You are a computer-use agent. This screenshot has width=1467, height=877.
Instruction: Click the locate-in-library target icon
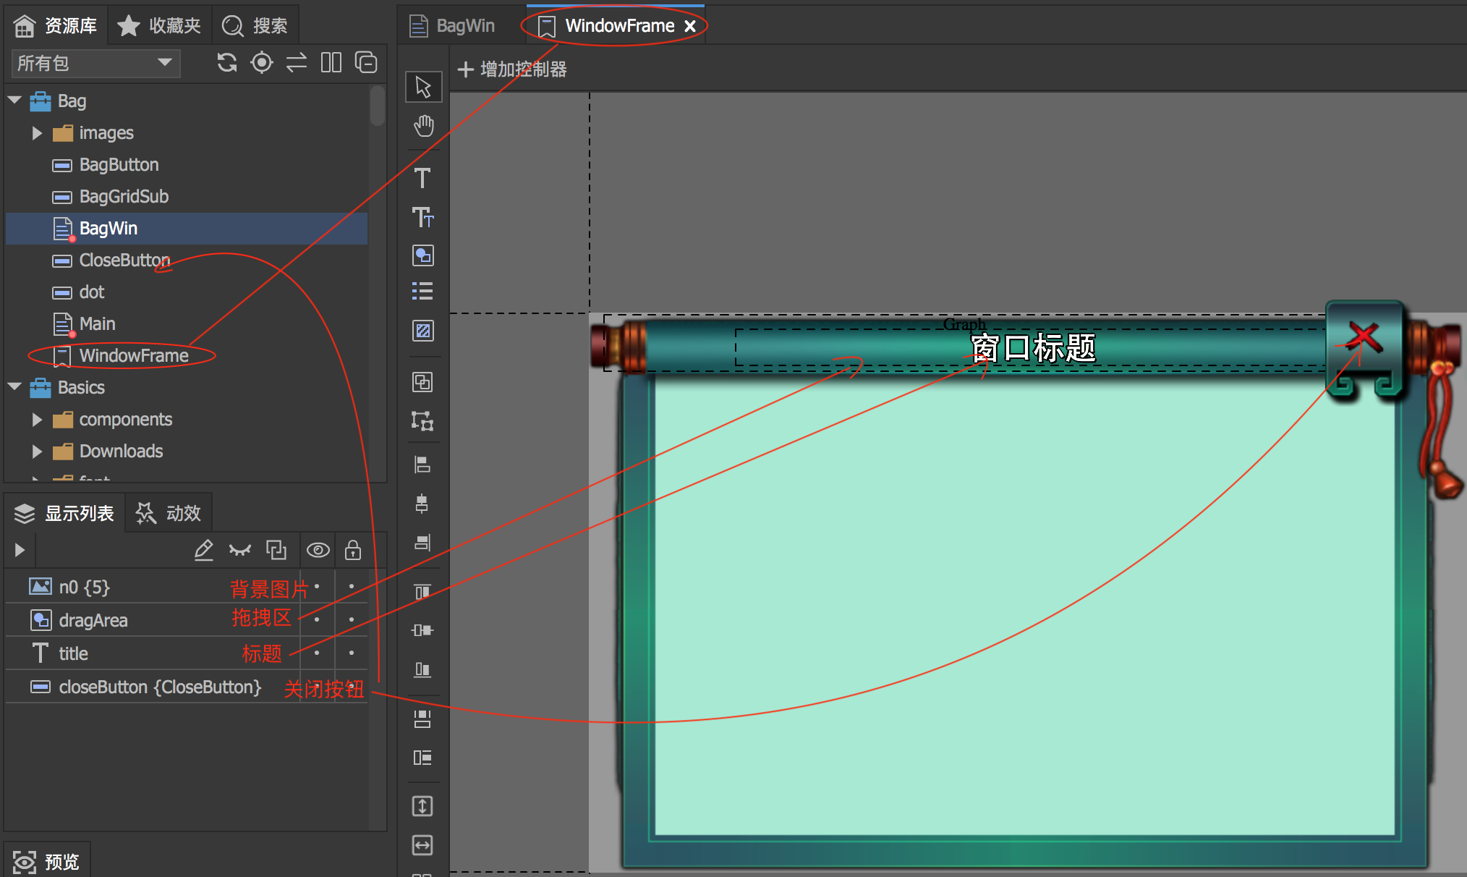pos(262,63)
